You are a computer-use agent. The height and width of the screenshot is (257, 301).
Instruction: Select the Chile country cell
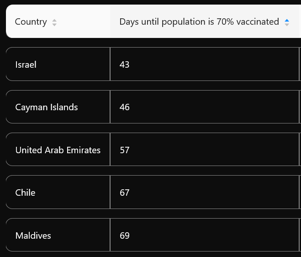point(25,193)
